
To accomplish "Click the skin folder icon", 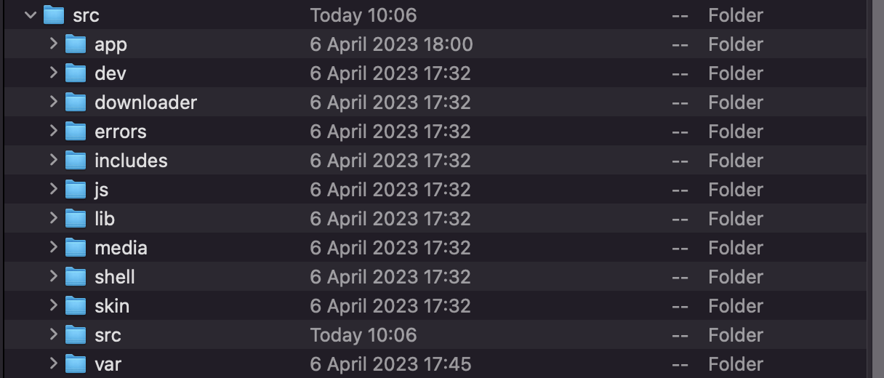I will pos(76,306).
